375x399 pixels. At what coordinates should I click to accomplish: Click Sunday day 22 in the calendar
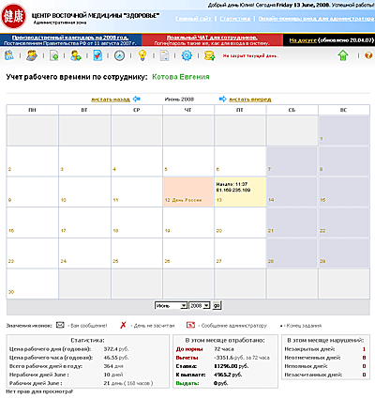tap(344, 223)
